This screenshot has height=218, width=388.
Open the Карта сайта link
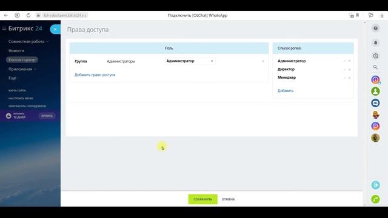(x=17, y=90)
